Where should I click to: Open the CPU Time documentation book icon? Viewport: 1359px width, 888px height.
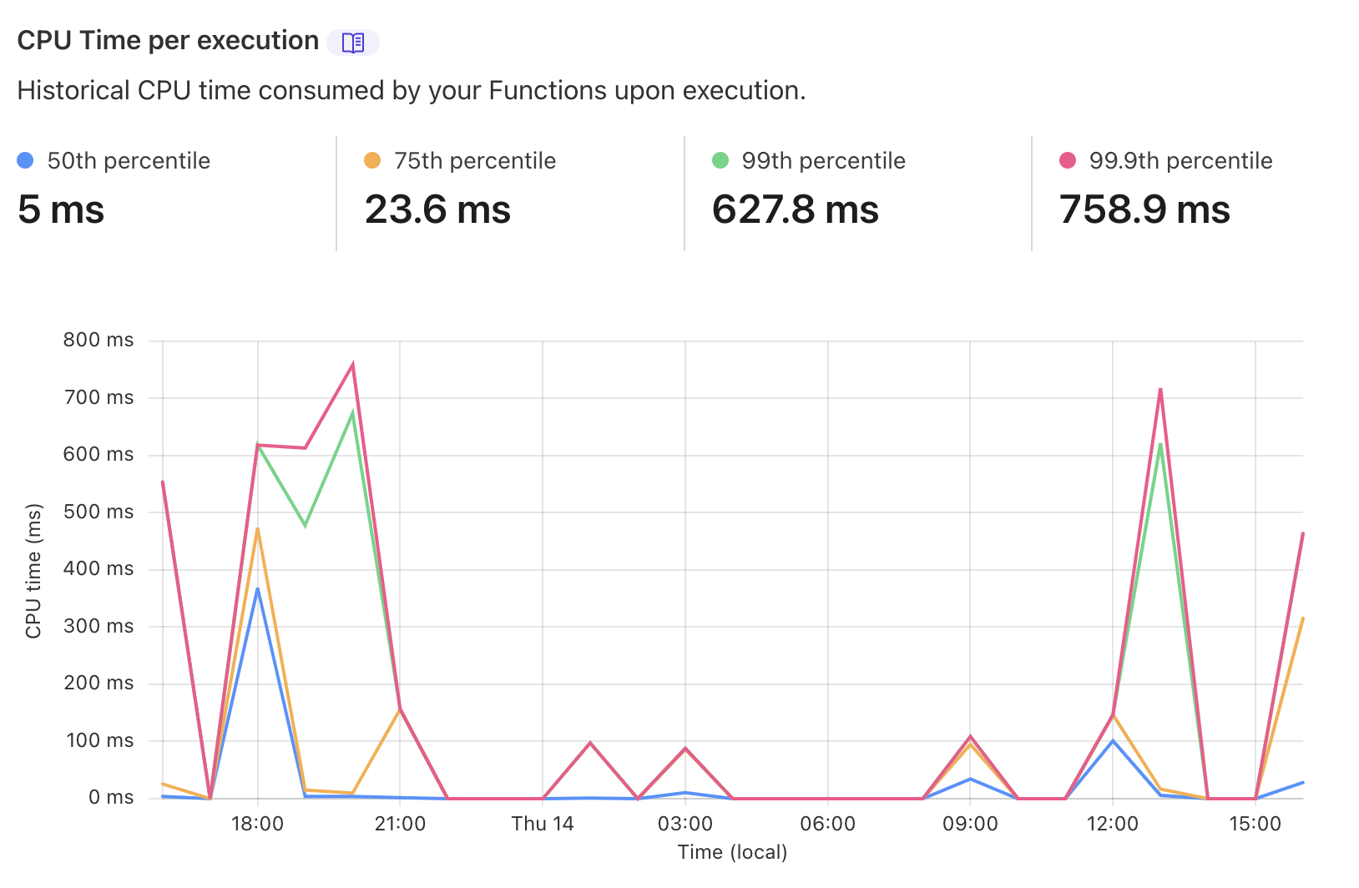click(354, 41)
